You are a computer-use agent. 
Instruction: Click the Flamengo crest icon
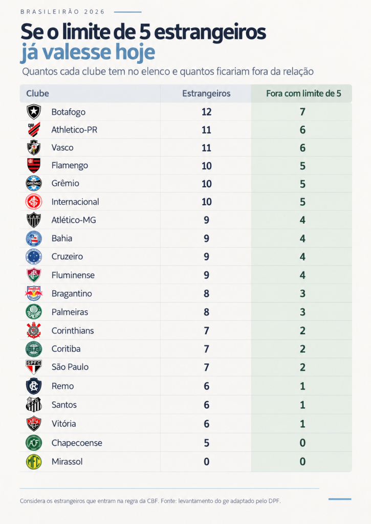coord(34,165)
